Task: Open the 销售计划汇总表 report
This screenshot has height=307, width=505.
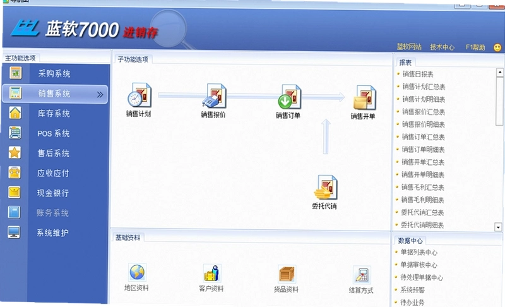Action: (424, 87)
